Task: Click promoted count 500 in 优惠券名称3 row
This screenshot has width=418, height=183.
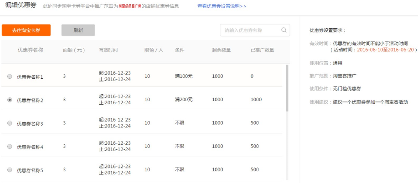Action: point(255,123)
